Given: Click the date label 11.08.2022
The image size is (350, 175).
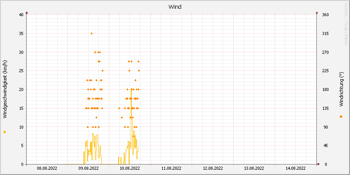Looking at the screenshot, I should coord(171,168).
